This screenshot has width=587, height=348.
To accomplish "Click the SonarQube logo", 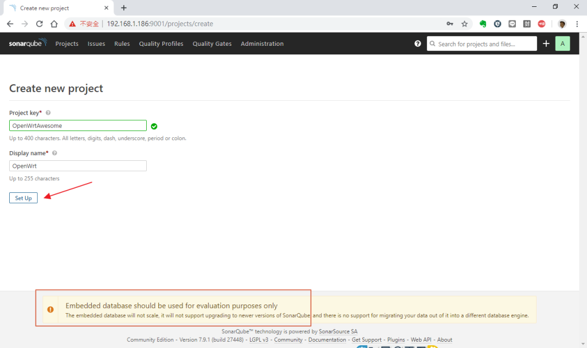I will click(28, 43).
